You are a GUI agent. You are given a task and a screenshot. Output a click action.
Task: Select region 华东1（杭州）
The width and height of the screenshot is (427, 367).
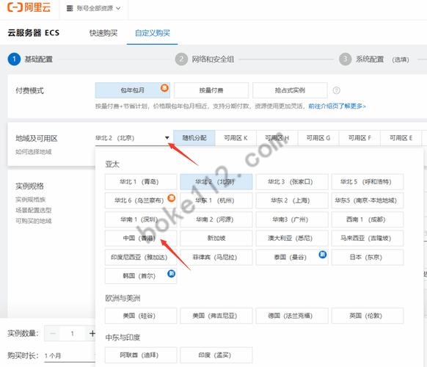point(216,200)
